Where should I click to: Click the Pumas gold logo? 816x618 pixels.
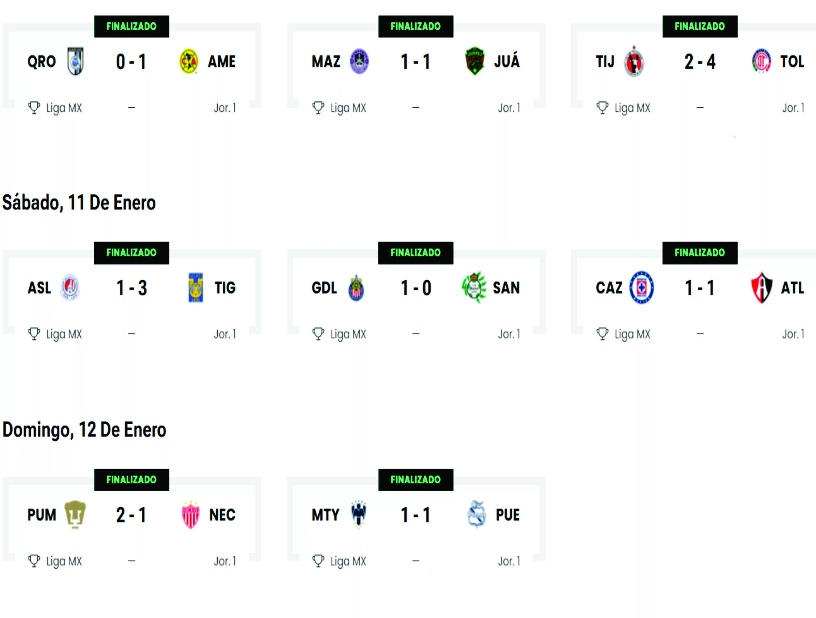tap(75, 514)
